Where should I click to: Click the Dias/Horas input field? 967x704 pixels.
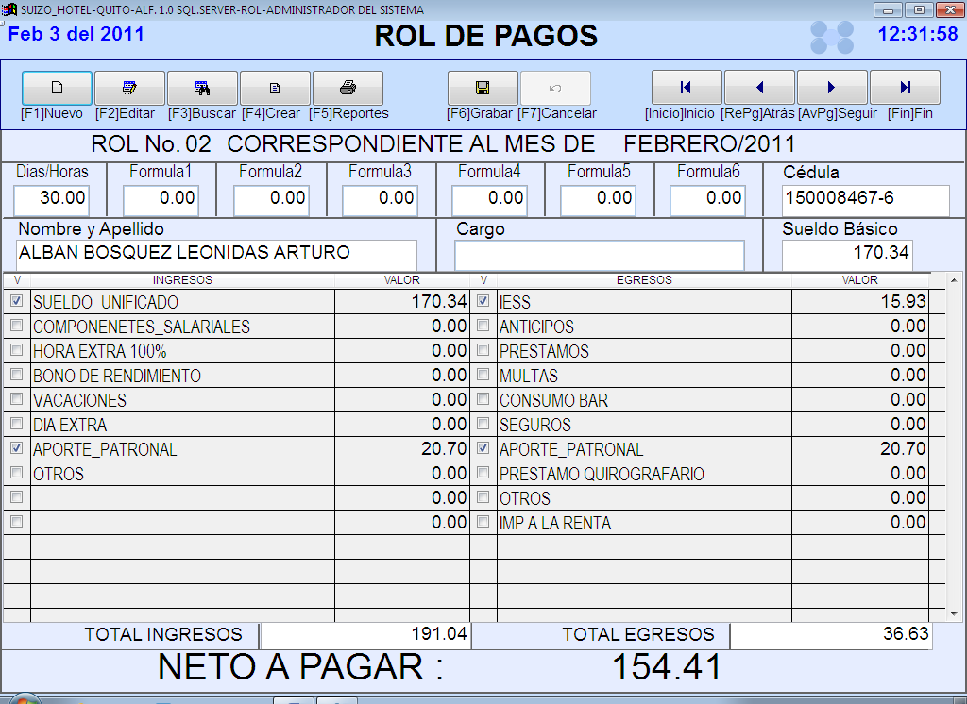[x=53, y=199]
